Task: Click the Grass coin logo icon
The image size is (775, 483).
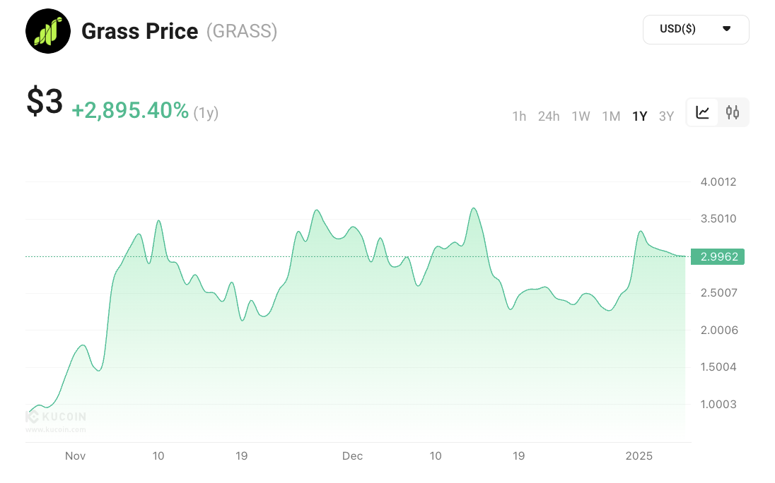Action: coord(48,31)
